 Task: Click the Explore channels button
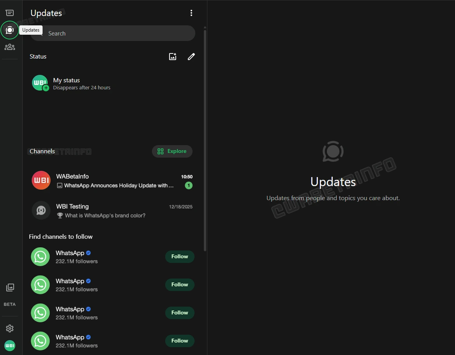(172, 151)
